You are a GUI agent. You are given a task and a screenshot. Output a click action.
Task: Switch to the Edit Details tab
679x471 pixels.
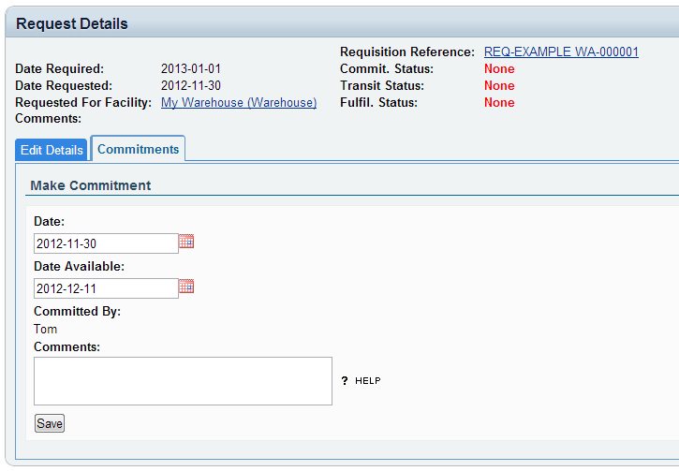pos(52,150)
